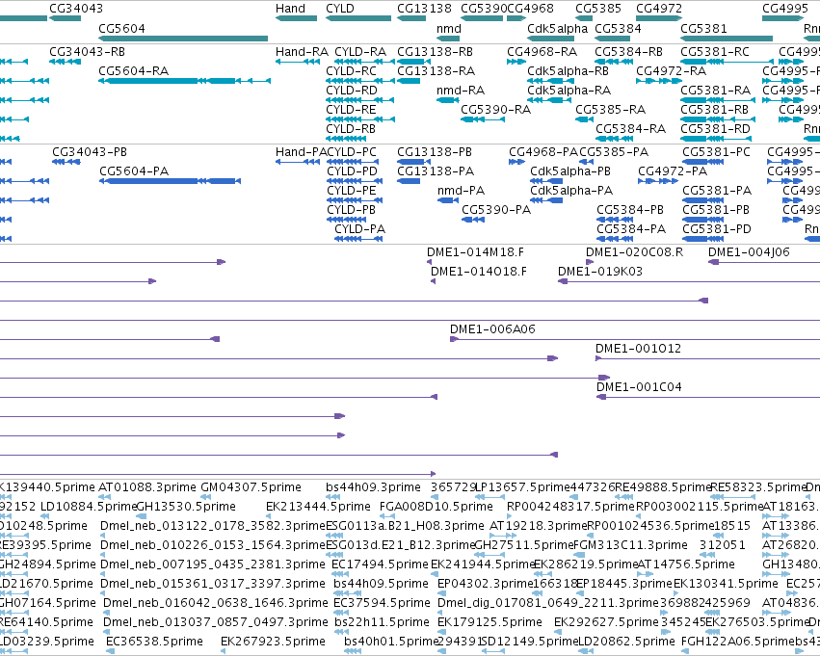Click the CG13138-RB transcript label

click(x=436, y=52)
